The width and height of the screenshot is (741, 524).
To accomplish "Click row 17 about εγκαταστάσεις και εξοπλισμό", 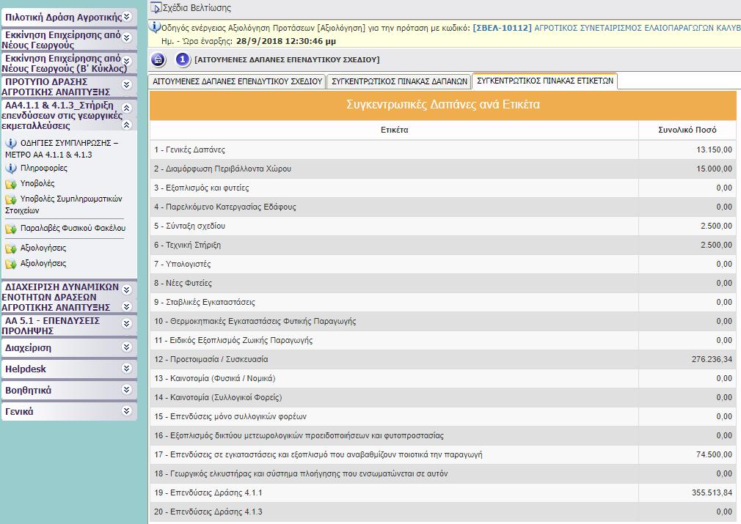I will tap(443, 454).
